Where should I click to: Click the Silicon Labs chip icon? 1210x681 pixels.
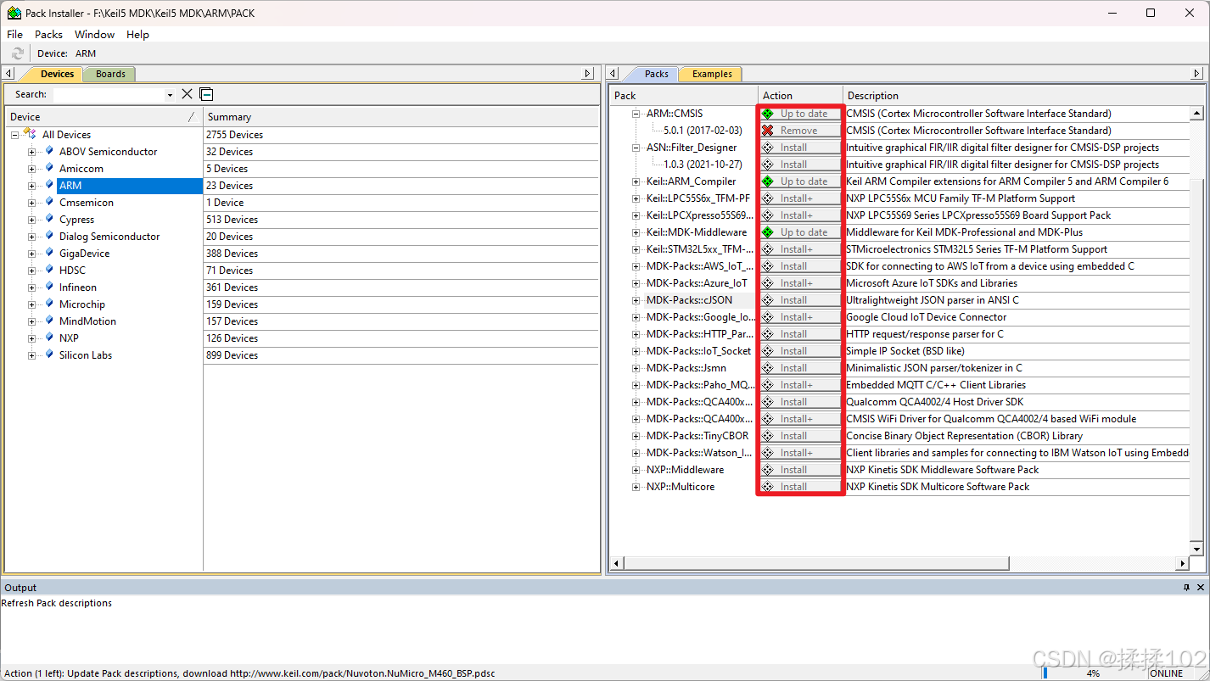pos(49,354)
